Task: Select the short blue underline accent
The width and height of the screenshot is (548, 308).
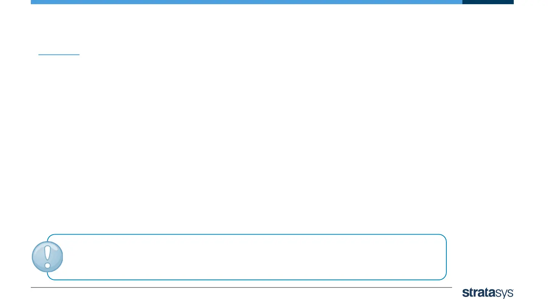Action: pyautogui.click(x=59, y=55)
